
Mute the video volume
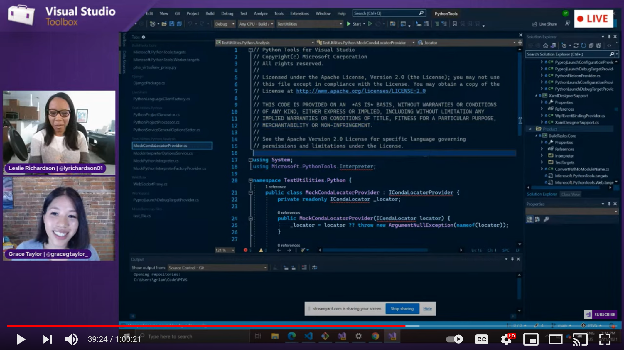(71, 339)
